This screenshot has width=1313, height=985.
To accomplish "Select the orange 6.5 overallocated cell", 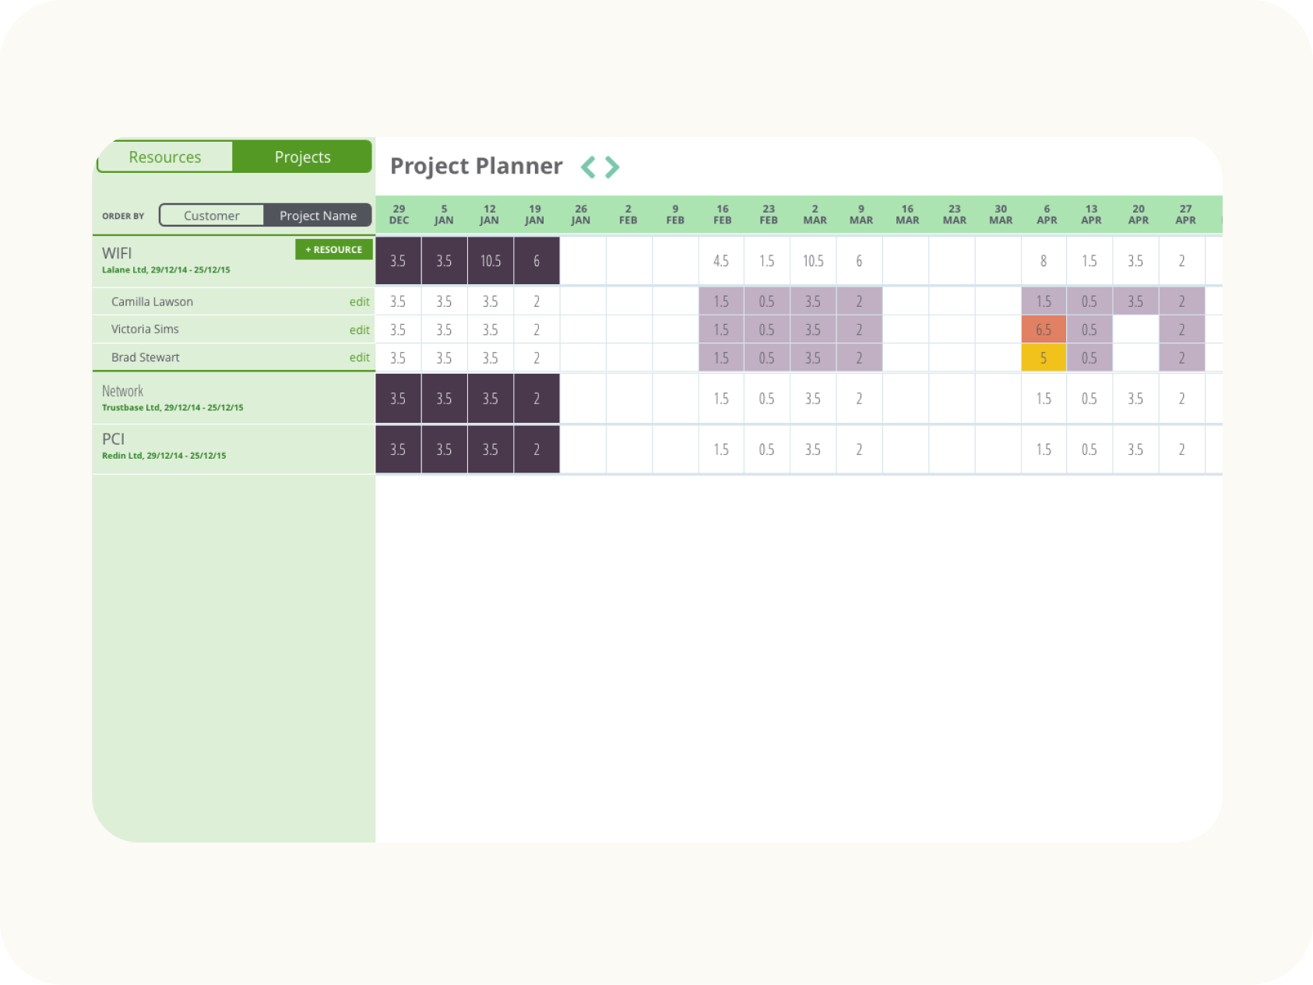I will point(1044,329).
